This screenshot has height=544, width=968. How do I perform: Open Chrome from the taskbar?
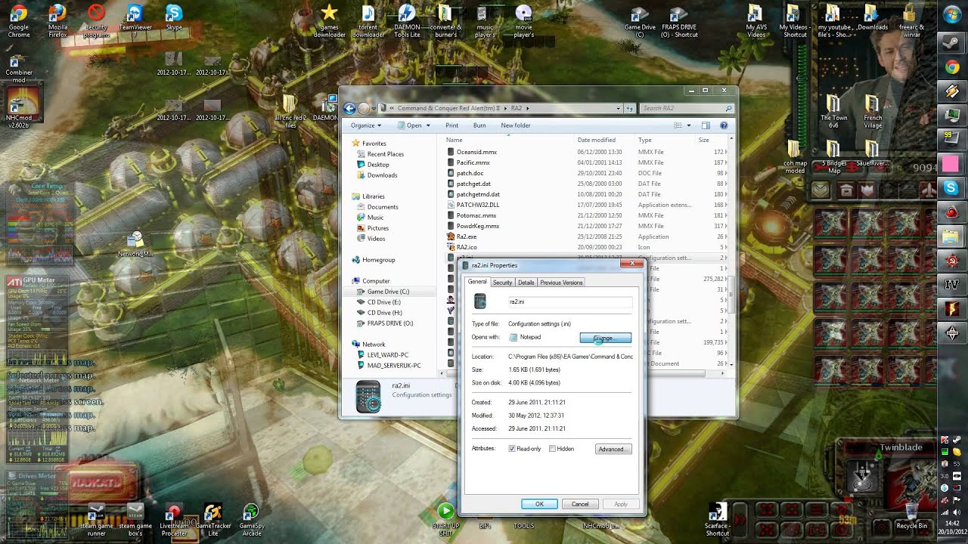952,67
